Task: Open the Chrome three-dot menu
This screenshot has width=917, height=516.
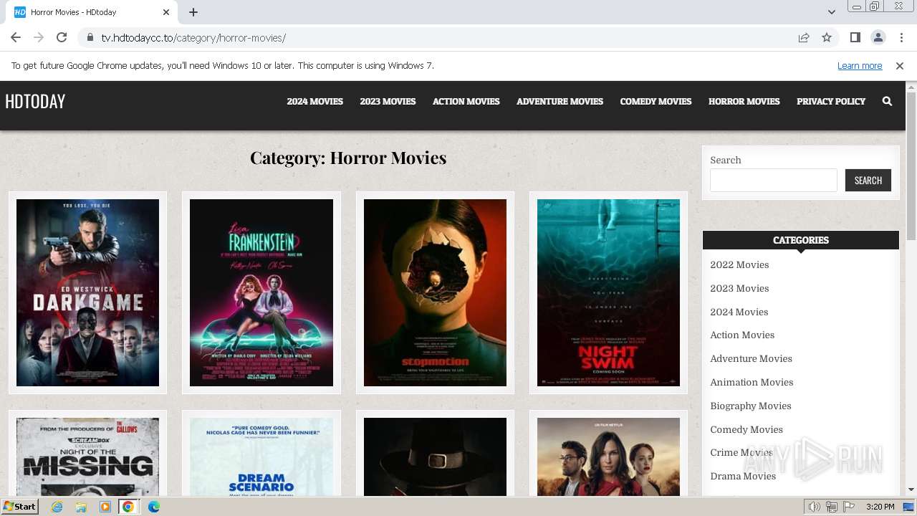Action: 901,37
